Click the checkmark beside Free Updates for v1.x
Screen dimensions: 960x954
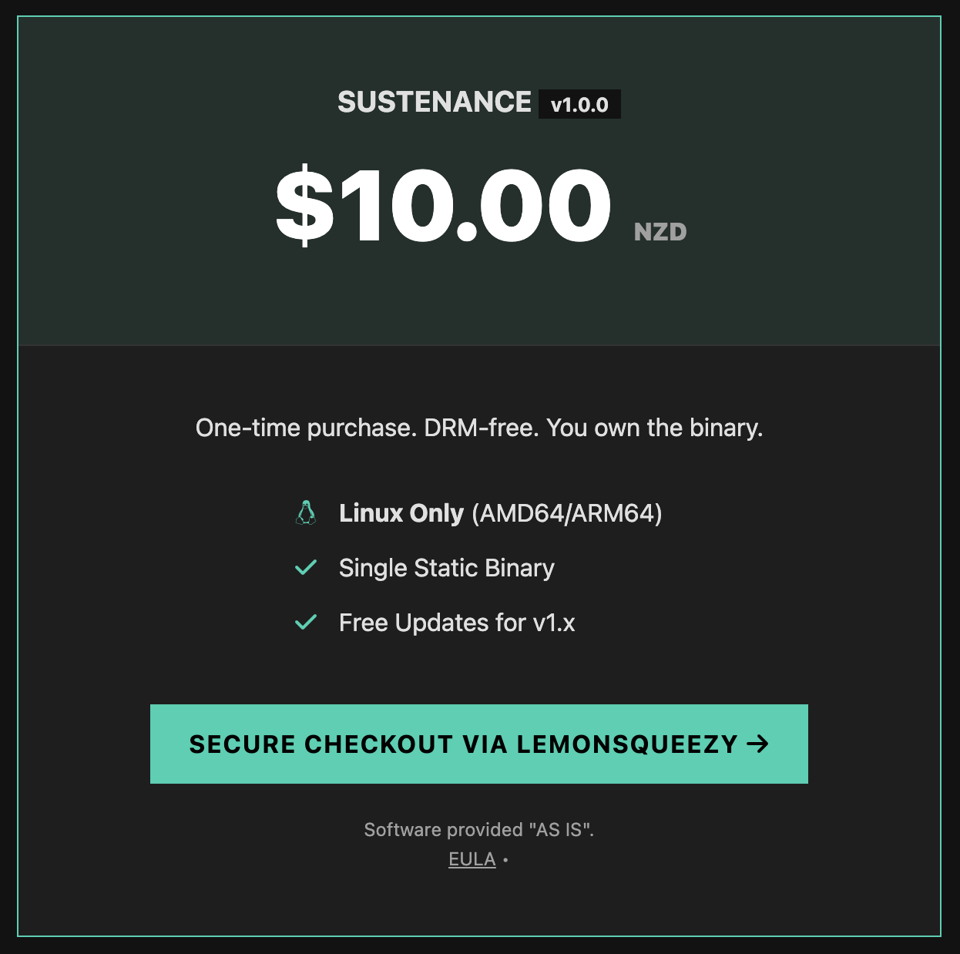click(x=305, y=622)
